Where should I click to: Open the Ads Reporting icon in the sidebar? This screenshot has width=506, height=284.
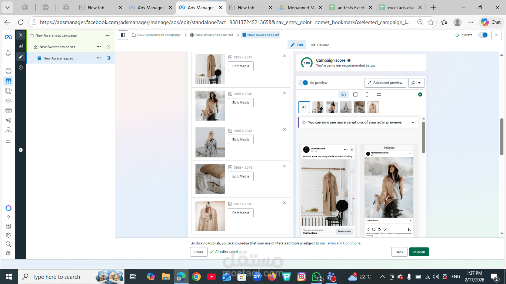(8, 91)
